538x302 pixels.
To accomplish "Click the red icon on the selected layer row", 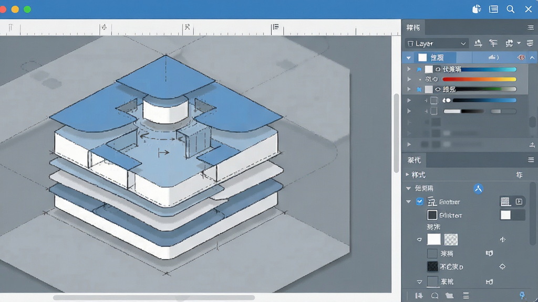I will pos(521,58).
